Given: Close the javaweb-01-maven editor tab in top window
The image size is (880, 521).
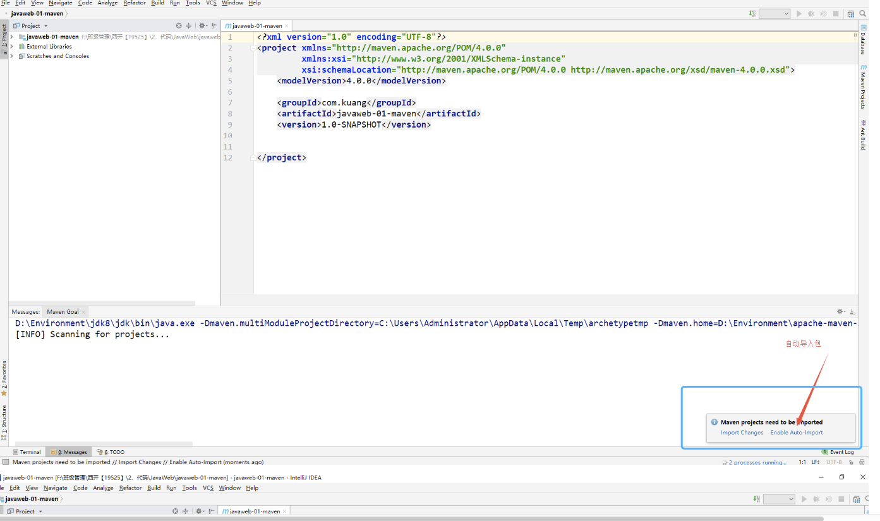Looking at the screenshot, I should click(286, 26).
